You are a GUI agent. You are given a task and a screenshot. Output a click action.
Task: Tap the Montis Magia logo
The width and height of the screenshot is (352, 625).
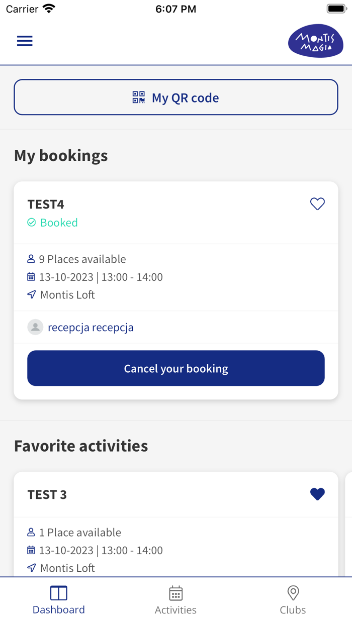point(315,41)
